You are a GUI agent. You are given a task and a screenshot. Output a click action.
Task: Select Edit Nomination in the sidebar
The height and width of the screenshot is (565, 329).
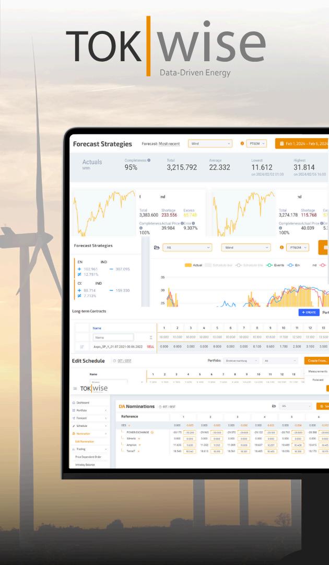pos(85,442)
